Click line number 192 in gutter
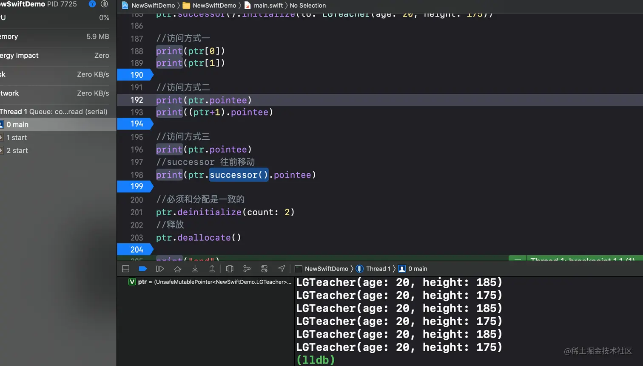The width and height of the screenshot is (643, 366). (137, 100)
